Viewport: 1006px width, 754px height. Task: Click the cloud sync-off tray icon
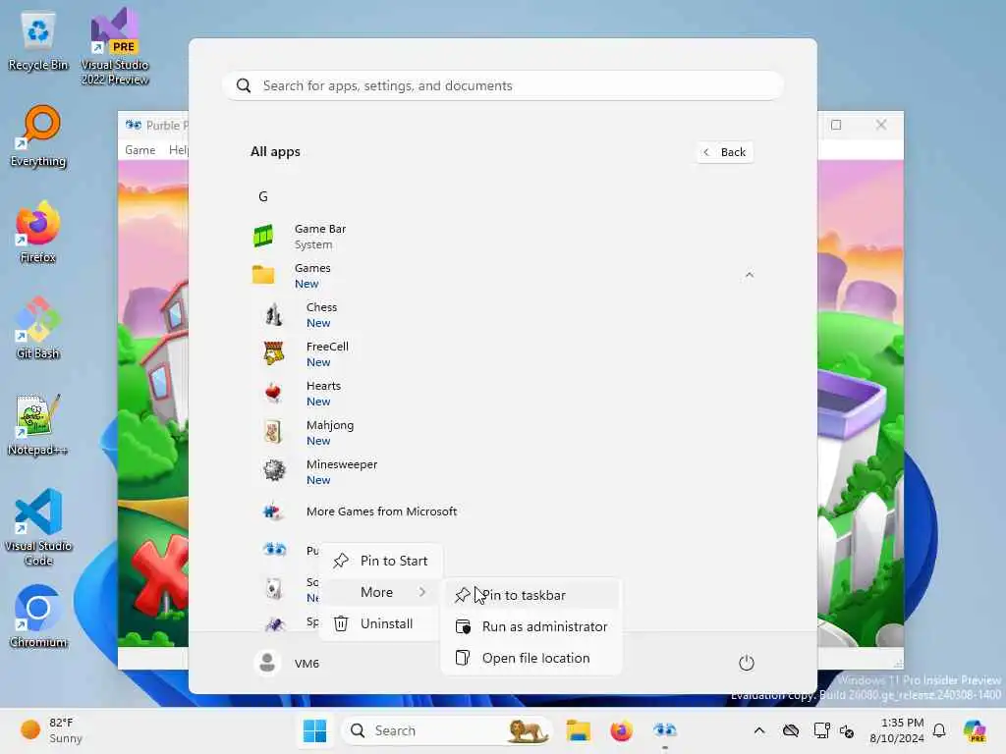point(791,730)
